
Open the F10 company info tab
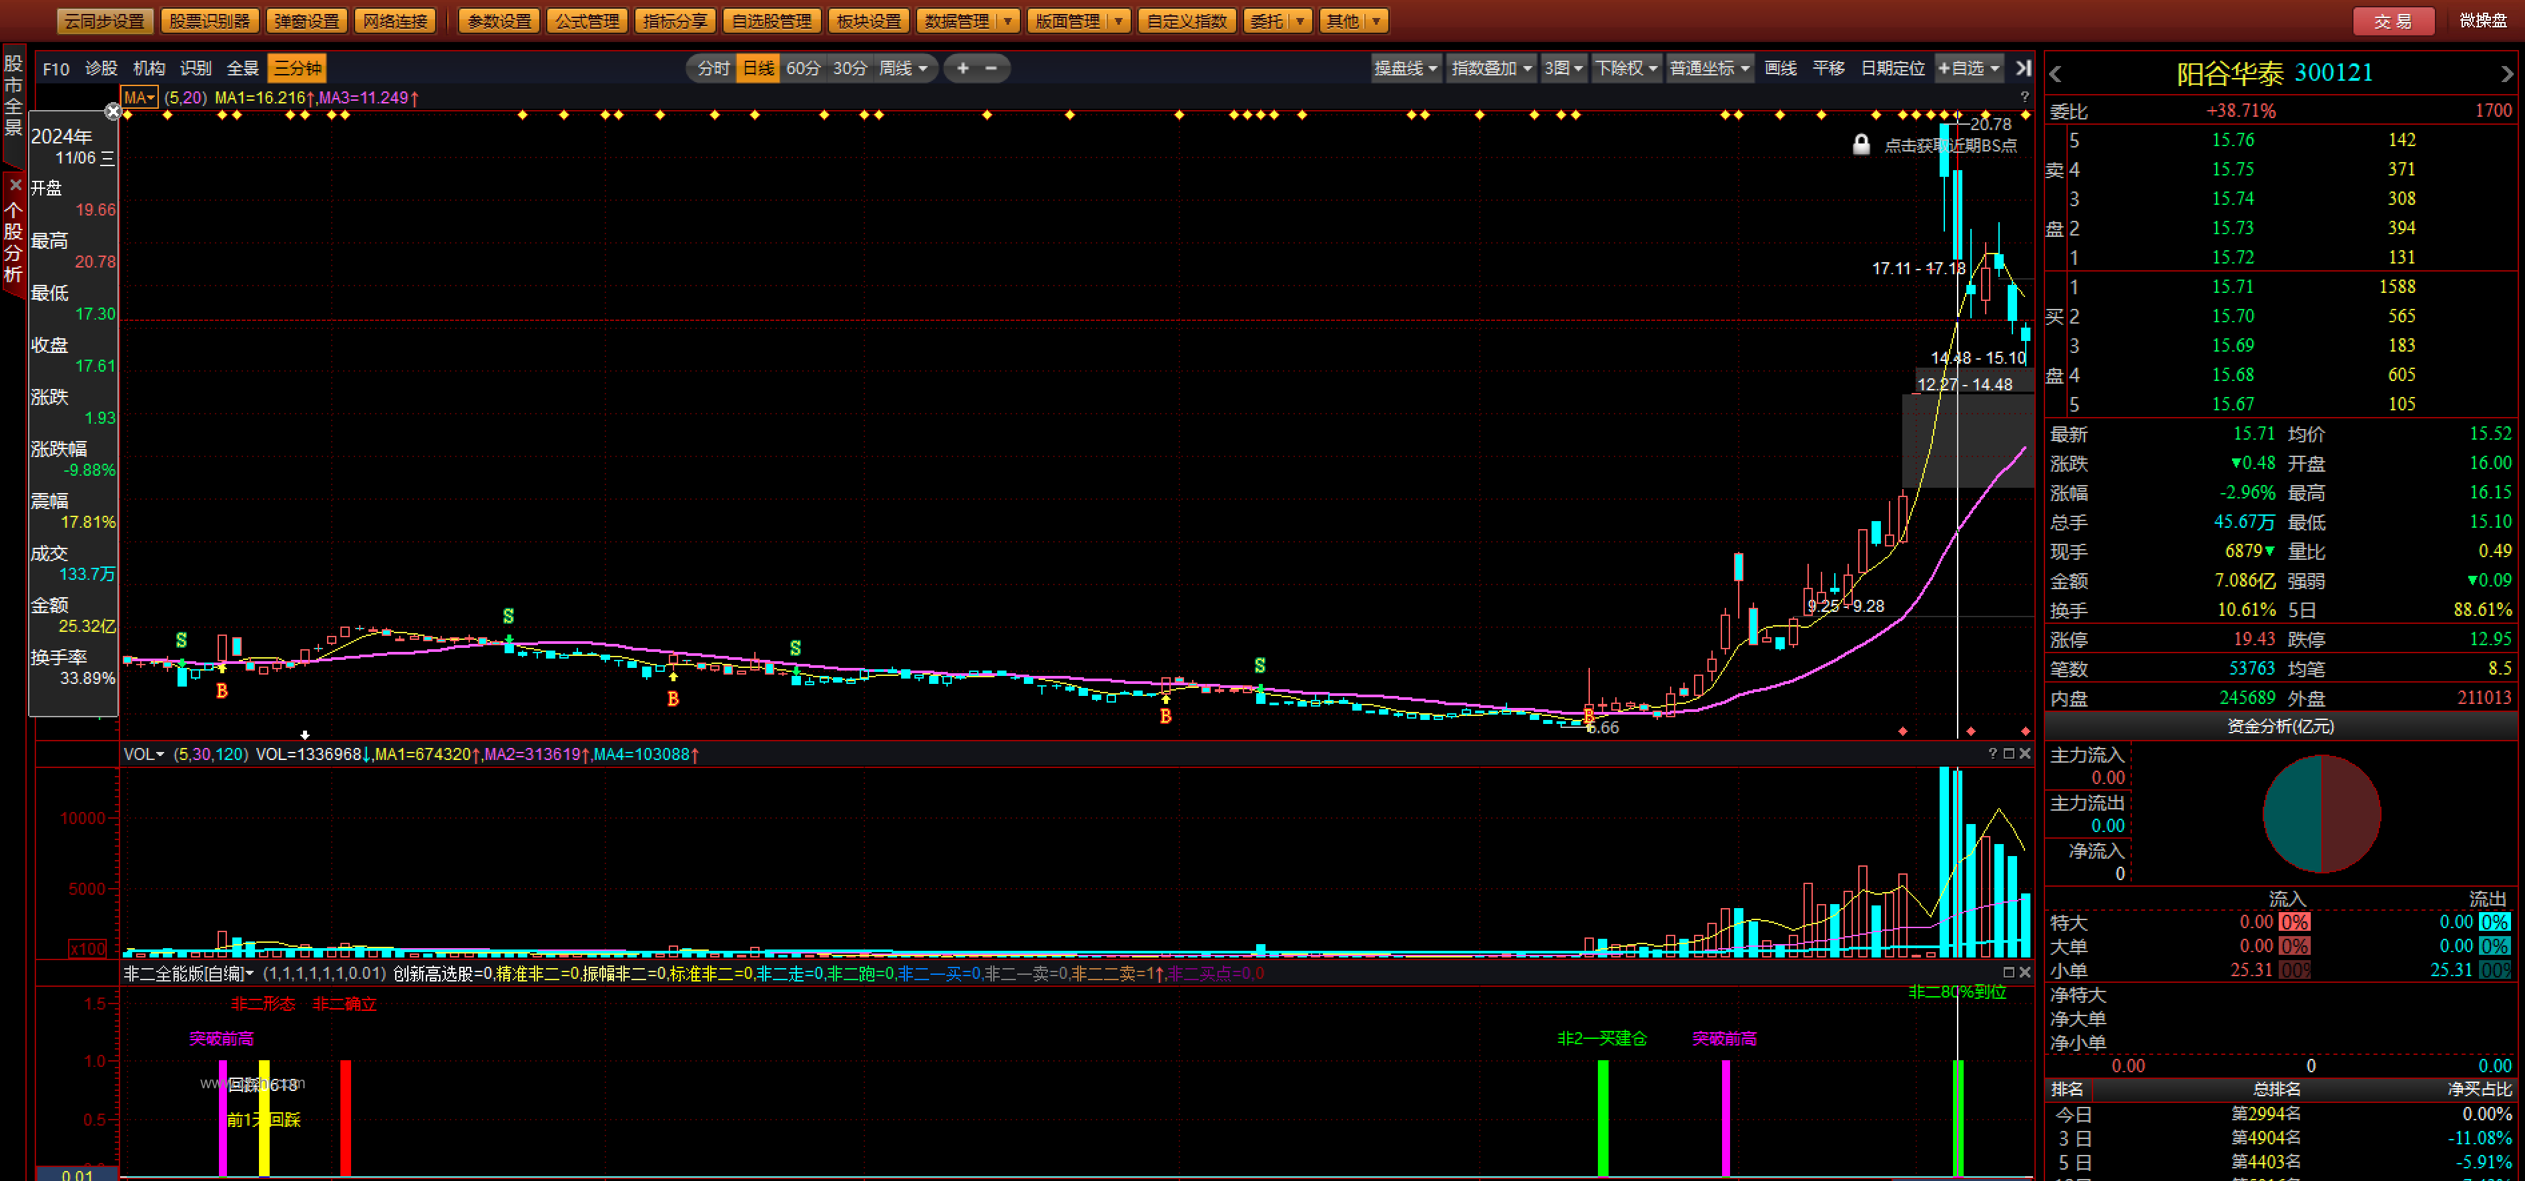[56, 69]
